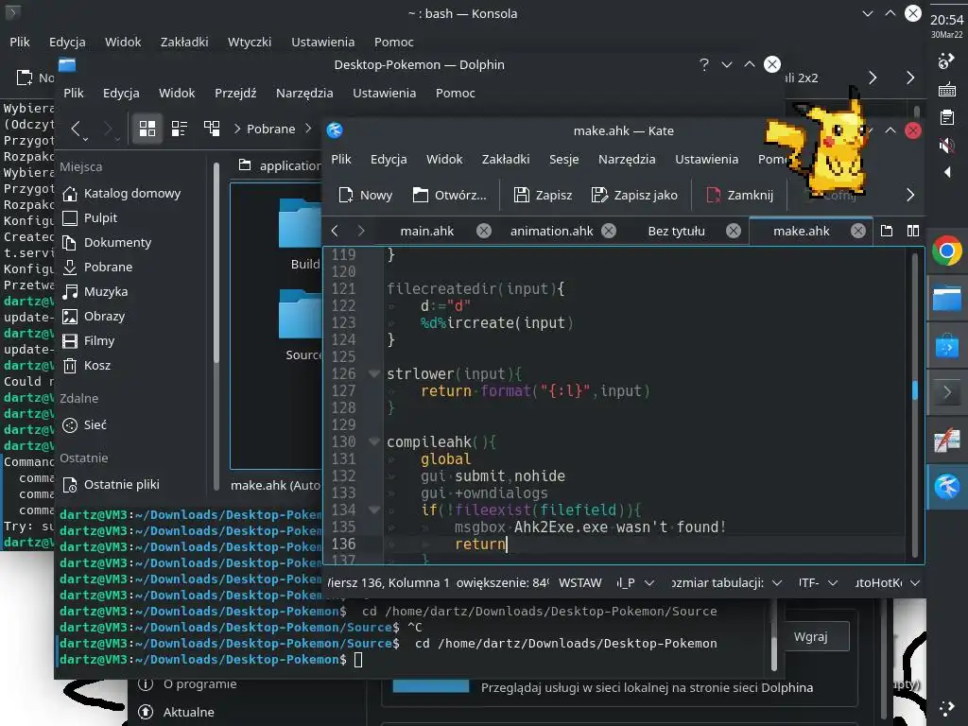
Task: Open Narzędzia menu in Kate
Action: 627,159
